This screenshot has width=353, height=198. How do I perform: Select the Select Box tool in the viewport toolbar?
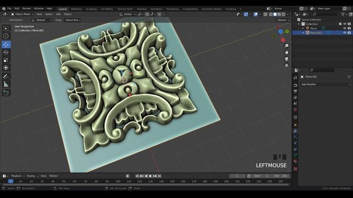click(x=6, y=29)
